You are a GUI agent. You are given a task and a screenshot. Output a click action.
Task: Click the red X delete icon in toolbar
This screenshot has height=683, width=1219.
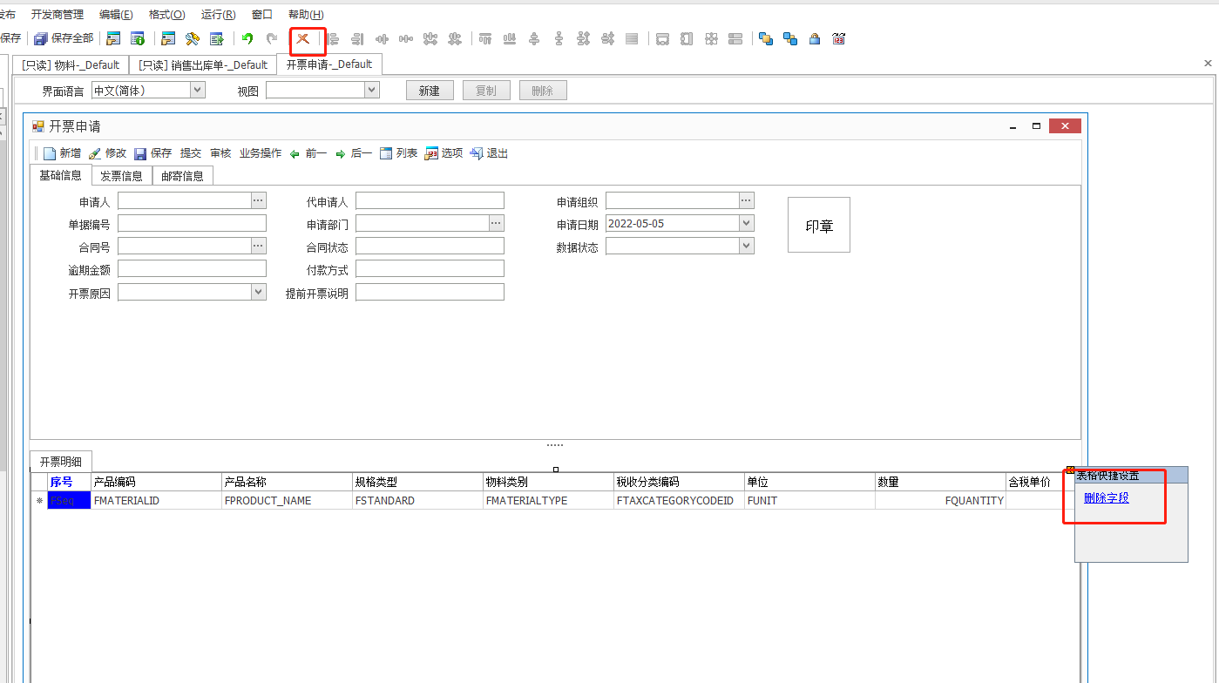point(303,38)
